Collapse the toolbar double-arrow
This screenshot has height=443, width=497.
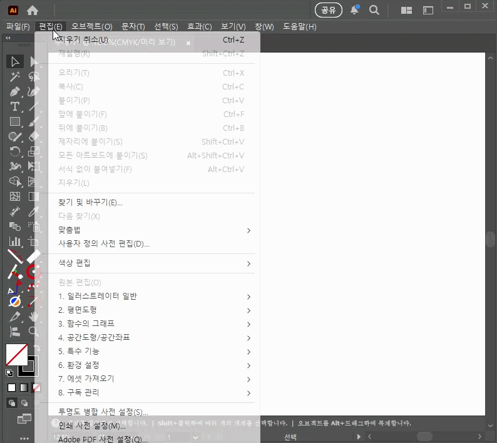tap(8, 38)
